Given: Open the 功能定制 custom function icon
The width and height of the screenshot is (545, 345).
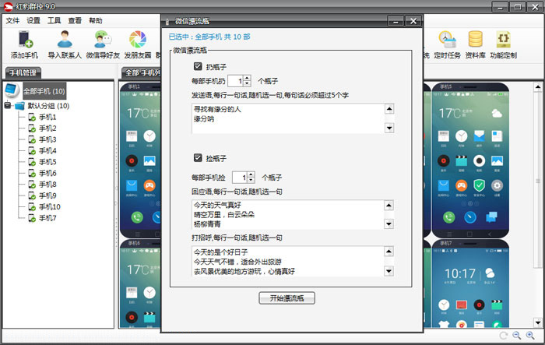Looking at the screenshot, I should pos(503,39).
